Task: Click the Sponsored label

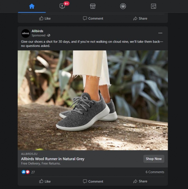Action: (39, 35)
